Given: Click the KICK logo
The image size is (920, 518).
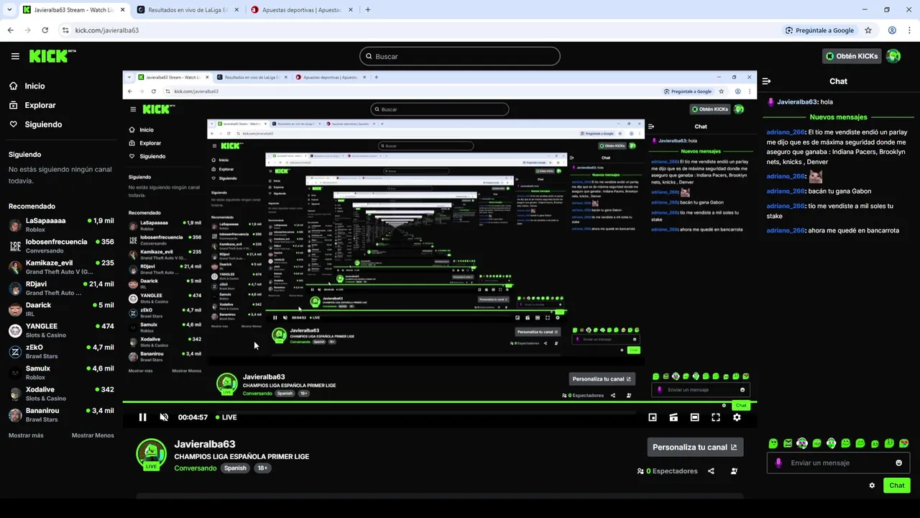Looking at the screenshot, I should coord(51,56).
